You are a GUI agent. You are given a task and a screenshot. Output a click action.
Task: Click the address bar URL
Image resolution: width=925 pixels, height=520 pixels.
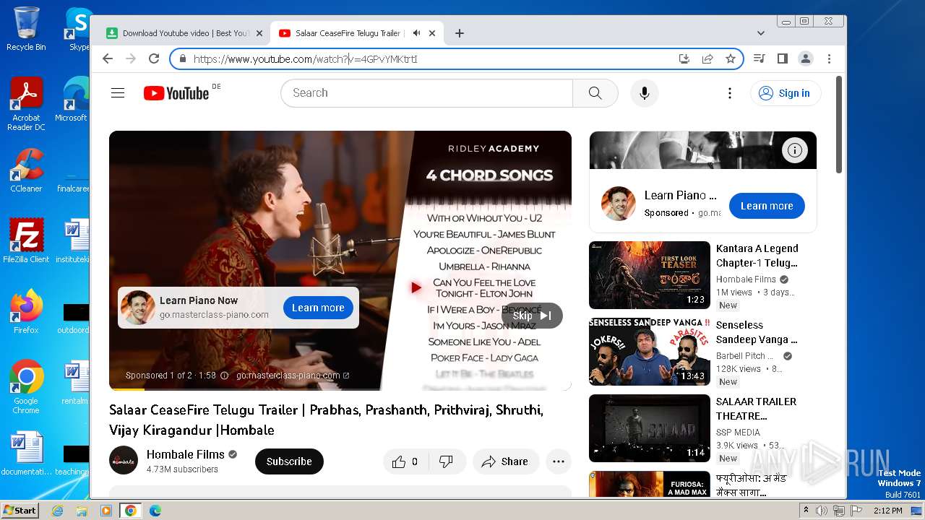305,59
